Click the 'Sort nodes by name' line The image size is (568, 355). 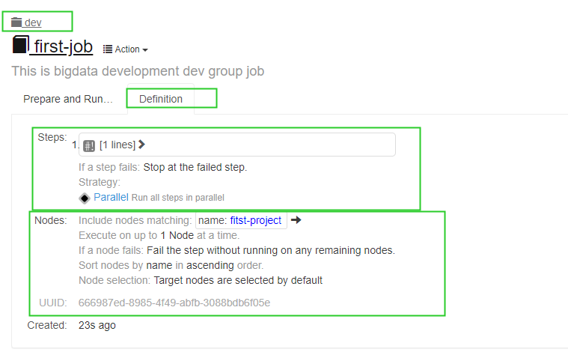(171, 265)
